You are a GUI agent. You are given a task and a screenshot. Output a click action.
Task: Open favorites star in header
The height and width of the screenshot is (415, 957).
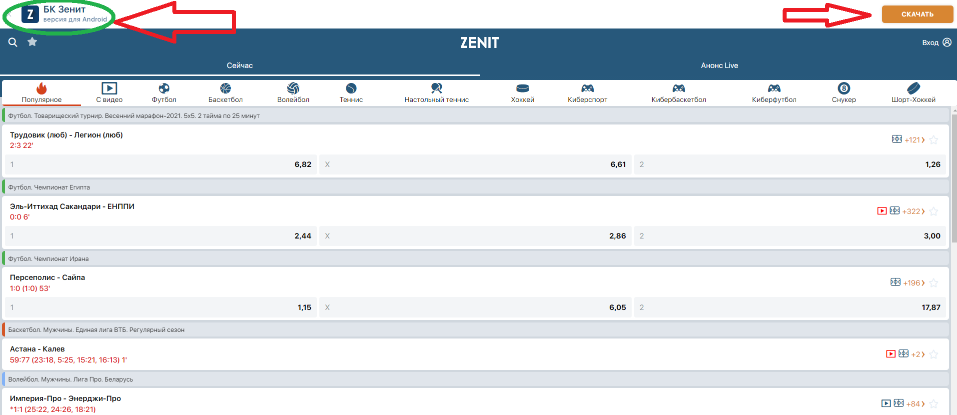tap(32, 42)
